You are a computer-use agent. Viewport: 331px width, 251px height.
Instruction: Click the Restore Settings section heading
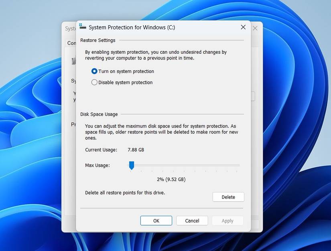point(98,40)
